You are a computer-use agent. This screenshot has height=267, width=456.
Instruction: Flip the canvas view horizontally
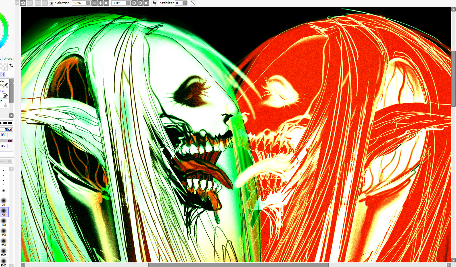(x=154, y=3)
